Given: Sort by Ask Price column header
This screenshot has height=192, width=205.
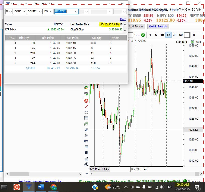Looking at the screenshot, I should pyautogui.click(x=73, y=38).
